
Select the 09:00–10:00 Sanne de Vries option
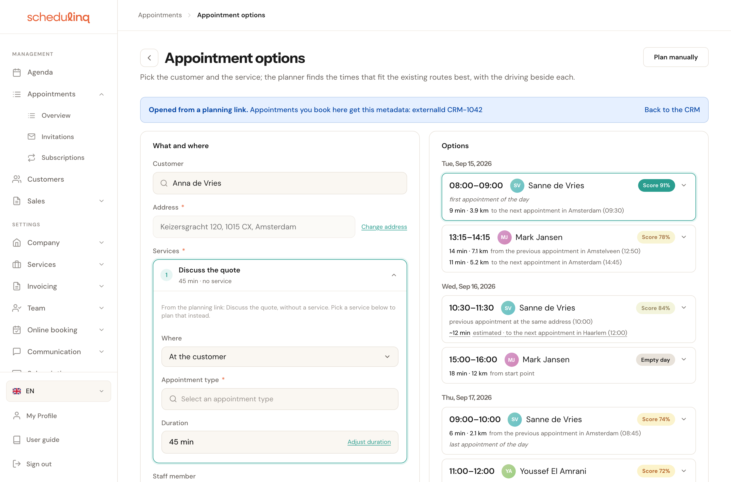click(568, 431)
